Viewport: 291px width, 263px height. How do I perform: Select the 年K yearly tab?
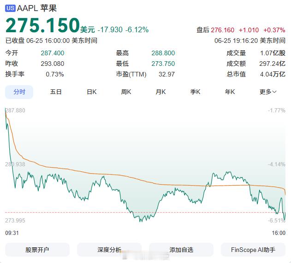click(x=230, y=92)
